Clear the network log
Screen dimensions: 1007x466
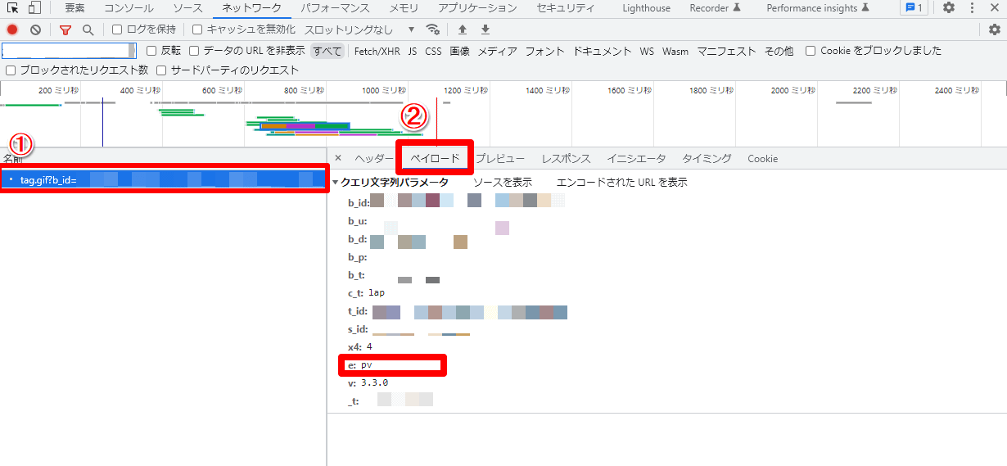pyautogui.click(x=35, y=29)
